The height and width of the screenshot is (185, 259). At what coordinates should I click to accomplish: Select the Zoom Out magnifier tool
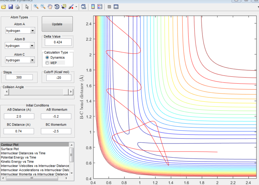tap(43, 6)
